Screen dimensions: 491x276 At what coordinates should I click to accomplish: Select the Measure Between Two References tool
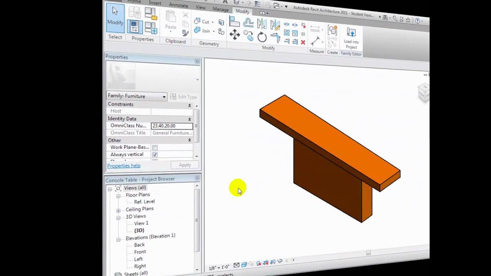pyautogui.click(x=315, y=41)
